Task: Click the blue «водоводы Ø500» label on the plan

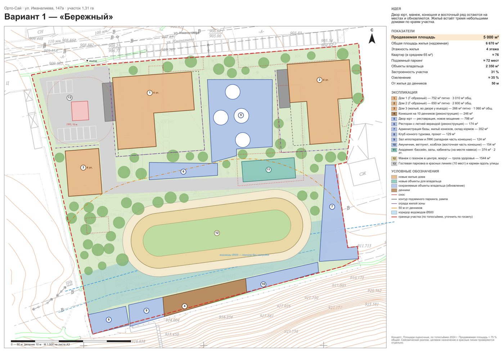Action: 244,255
